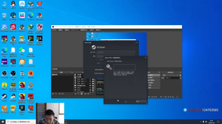Toggle visibility eye of CSGO source

90,88
